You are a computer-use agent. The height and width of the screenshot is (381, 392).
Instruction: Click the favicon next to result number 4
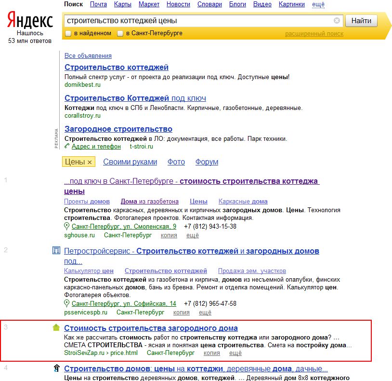(57, 368)
